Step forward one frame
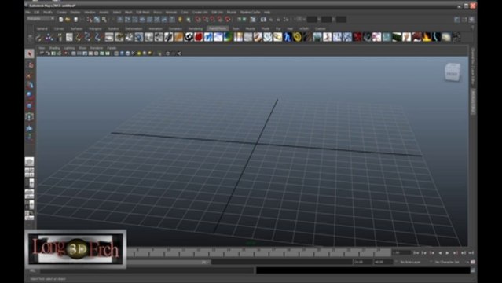 (456, 253)
